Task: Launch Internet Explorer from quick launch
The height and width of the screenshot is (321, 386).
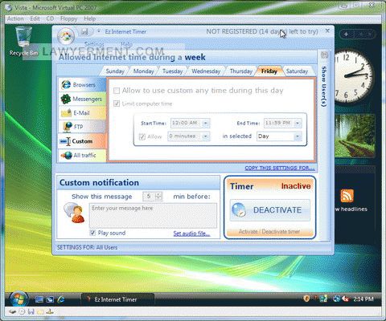Action: pos(61,299)
